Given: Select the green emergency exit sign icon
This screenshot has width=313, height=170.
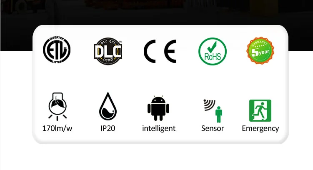Looking at the screenshot, I should click(260, 110).
